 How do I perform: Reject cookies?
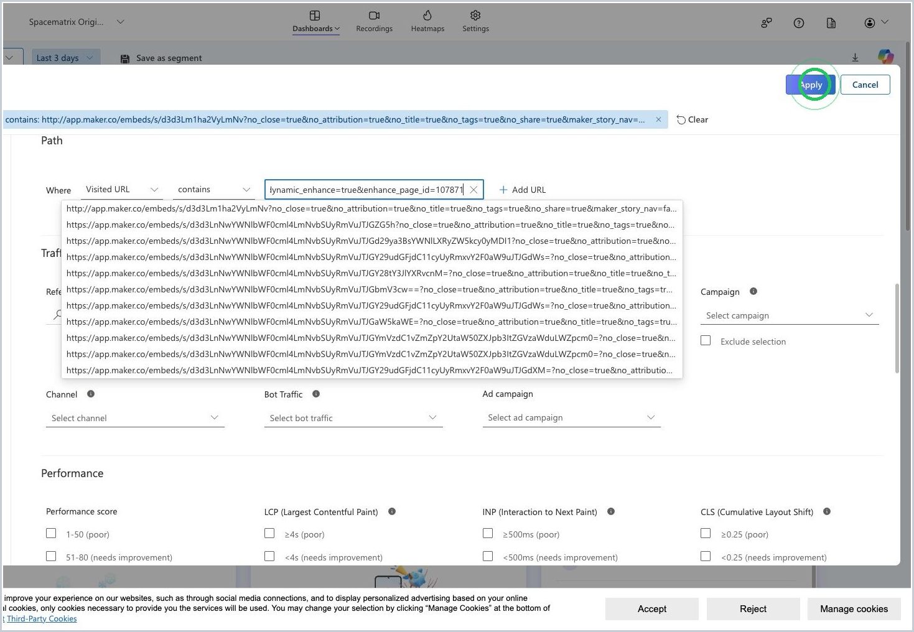(753, 609)
